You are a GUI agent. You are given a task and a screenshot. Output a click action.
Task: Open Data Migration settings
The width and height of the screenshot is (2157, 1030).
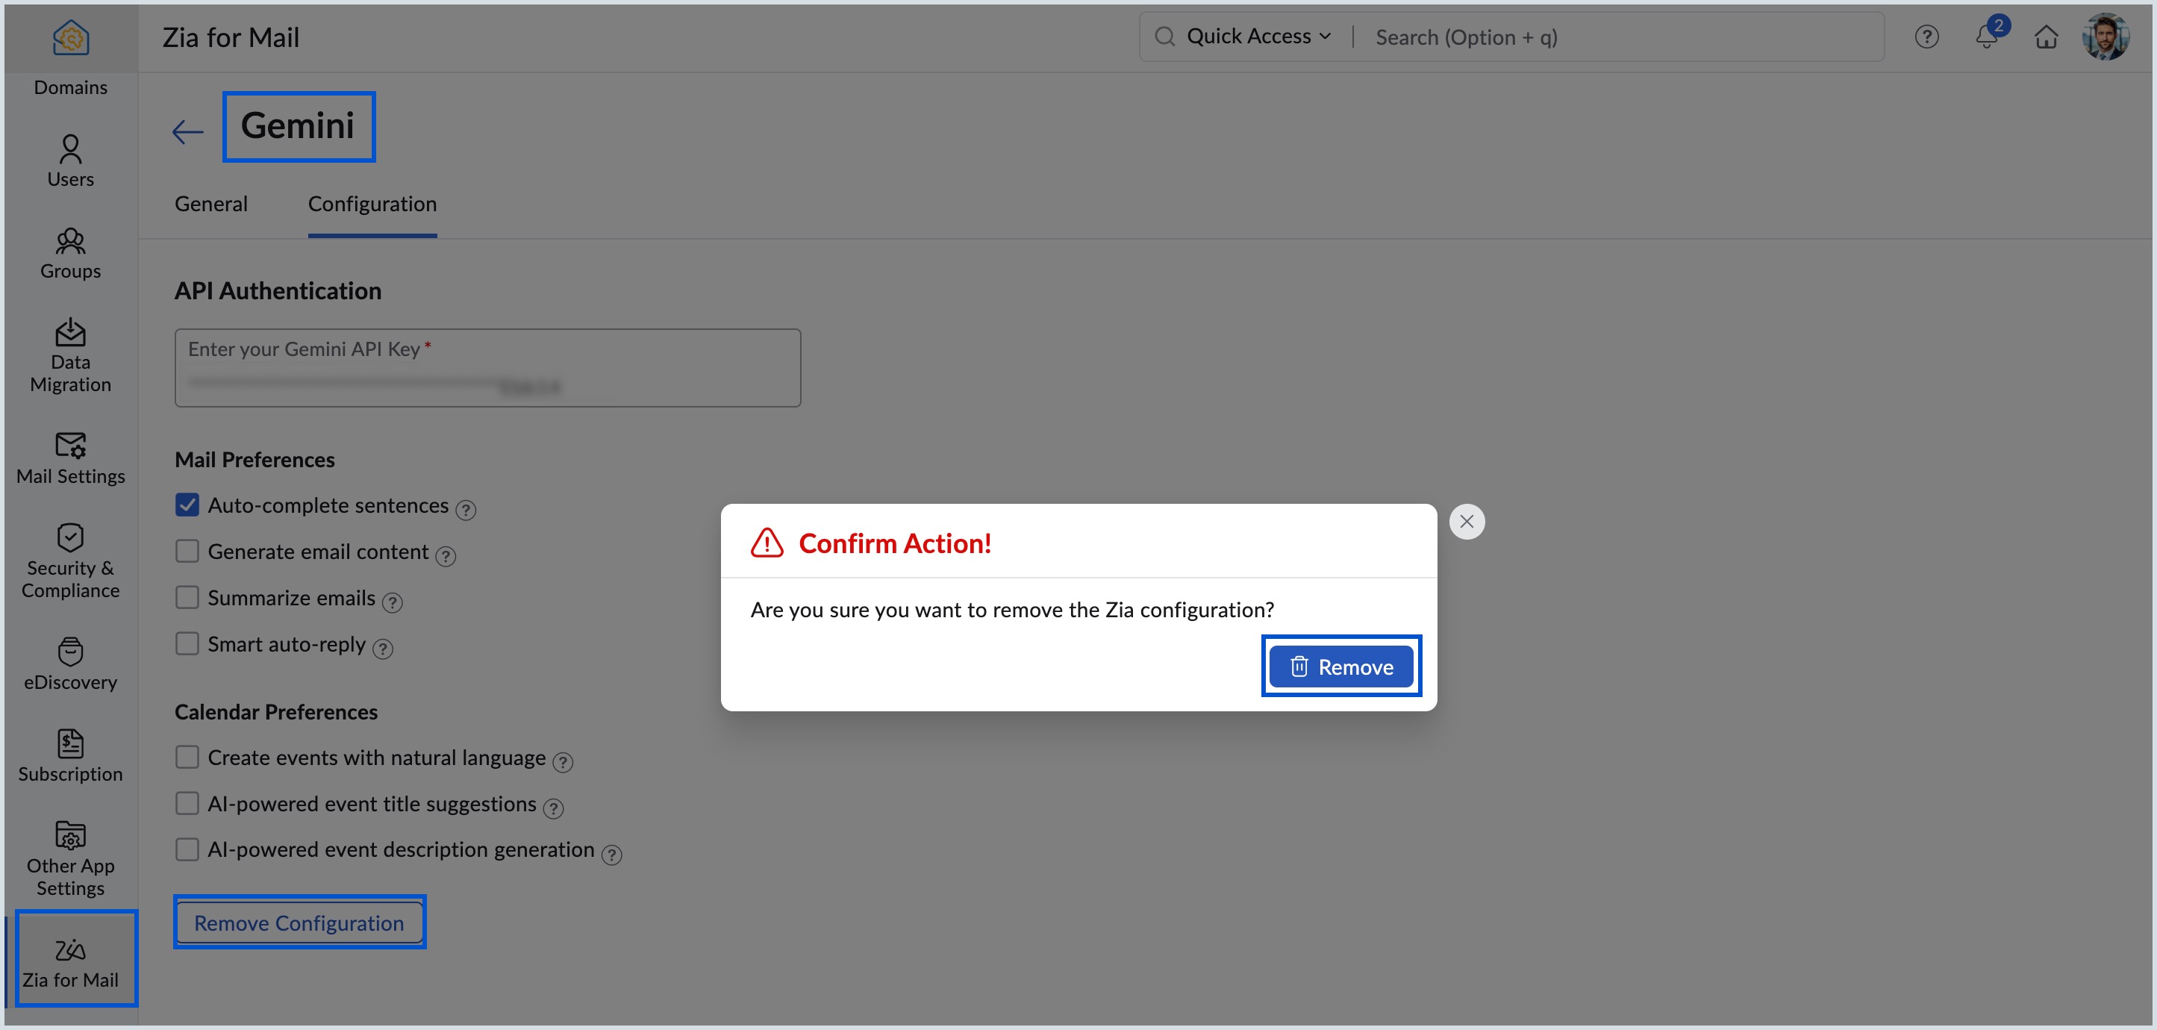coord(70,355)
